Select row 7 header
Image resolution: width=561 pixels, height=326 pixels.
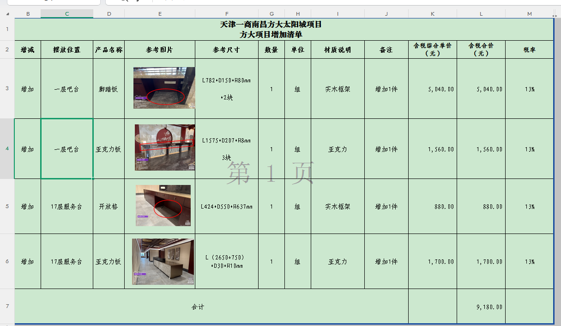(x=7, y=307)
